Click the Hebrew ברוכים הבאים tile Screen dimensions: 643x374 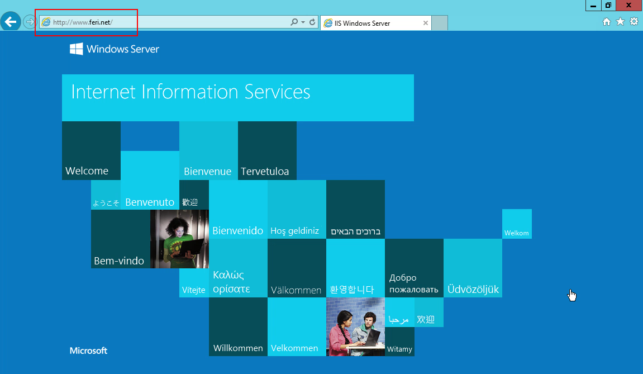point(355,210)
